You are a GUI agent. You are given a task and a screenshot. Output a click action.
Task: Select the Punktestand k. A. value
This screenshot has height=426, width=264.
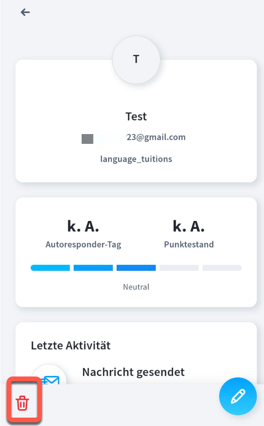189,226
